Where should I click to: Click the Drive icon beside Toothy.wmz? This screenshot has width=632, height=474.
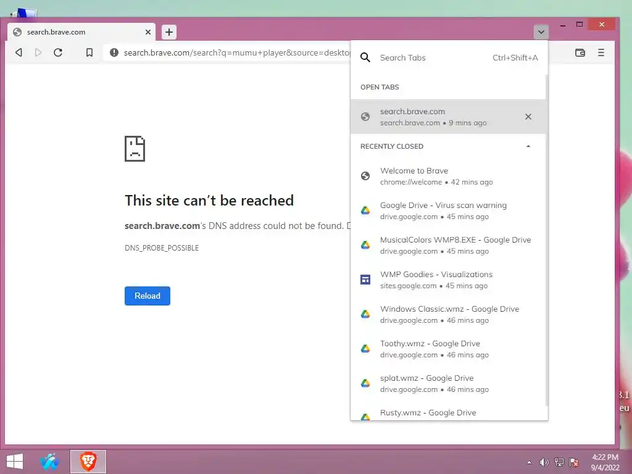click(365, 349)
